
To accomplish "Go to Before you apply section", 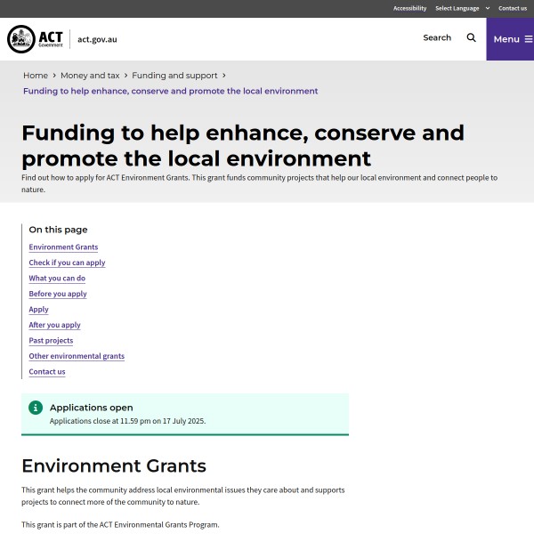I will [x=58, y=294].
